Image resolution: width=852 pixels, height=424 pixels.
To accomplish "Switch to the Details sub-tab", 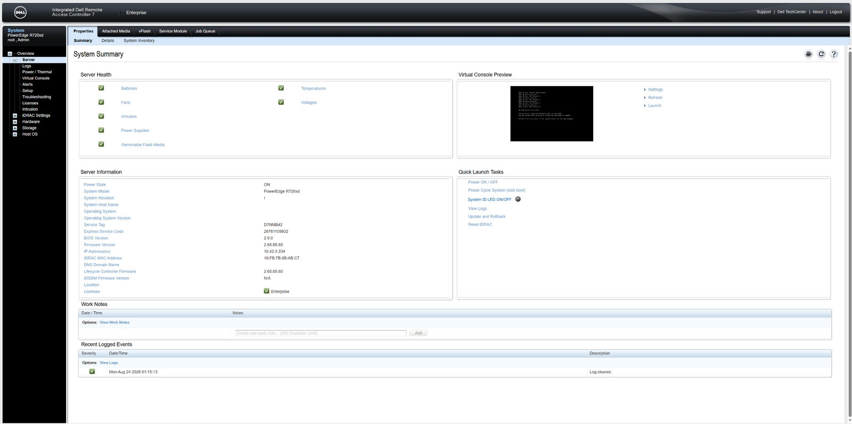I will [108, 41].
